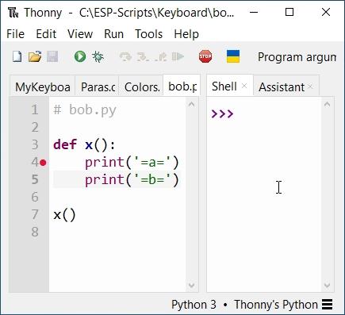Viewport: 345px width, 315px height.
Task: Click the Step out debug icon
Action: (161, 56)
